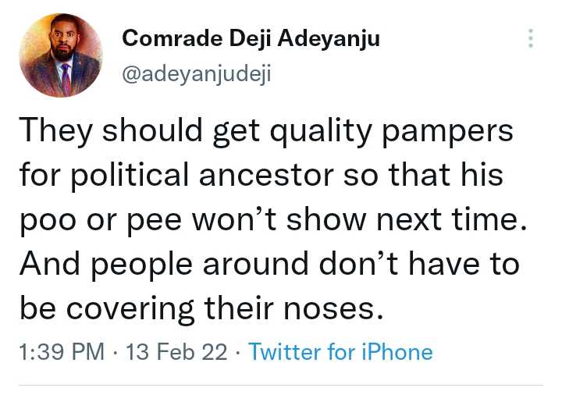The width and height of the screenshot is (562, 402).
Task: Click the 1:39 PM timestamp
Action: click(60, 352)
